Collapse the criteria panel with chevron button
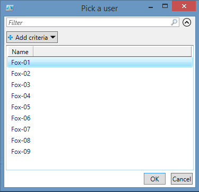 point(187,22)
